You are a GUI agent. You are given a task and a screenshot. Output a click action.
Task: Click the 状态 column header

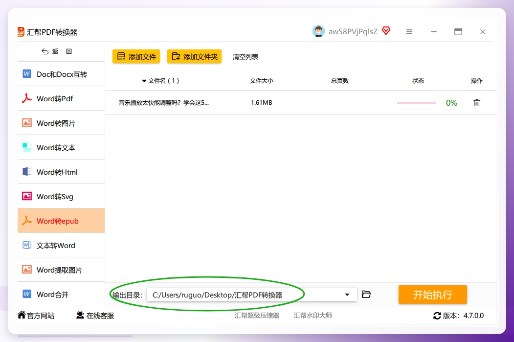(418, 81)
